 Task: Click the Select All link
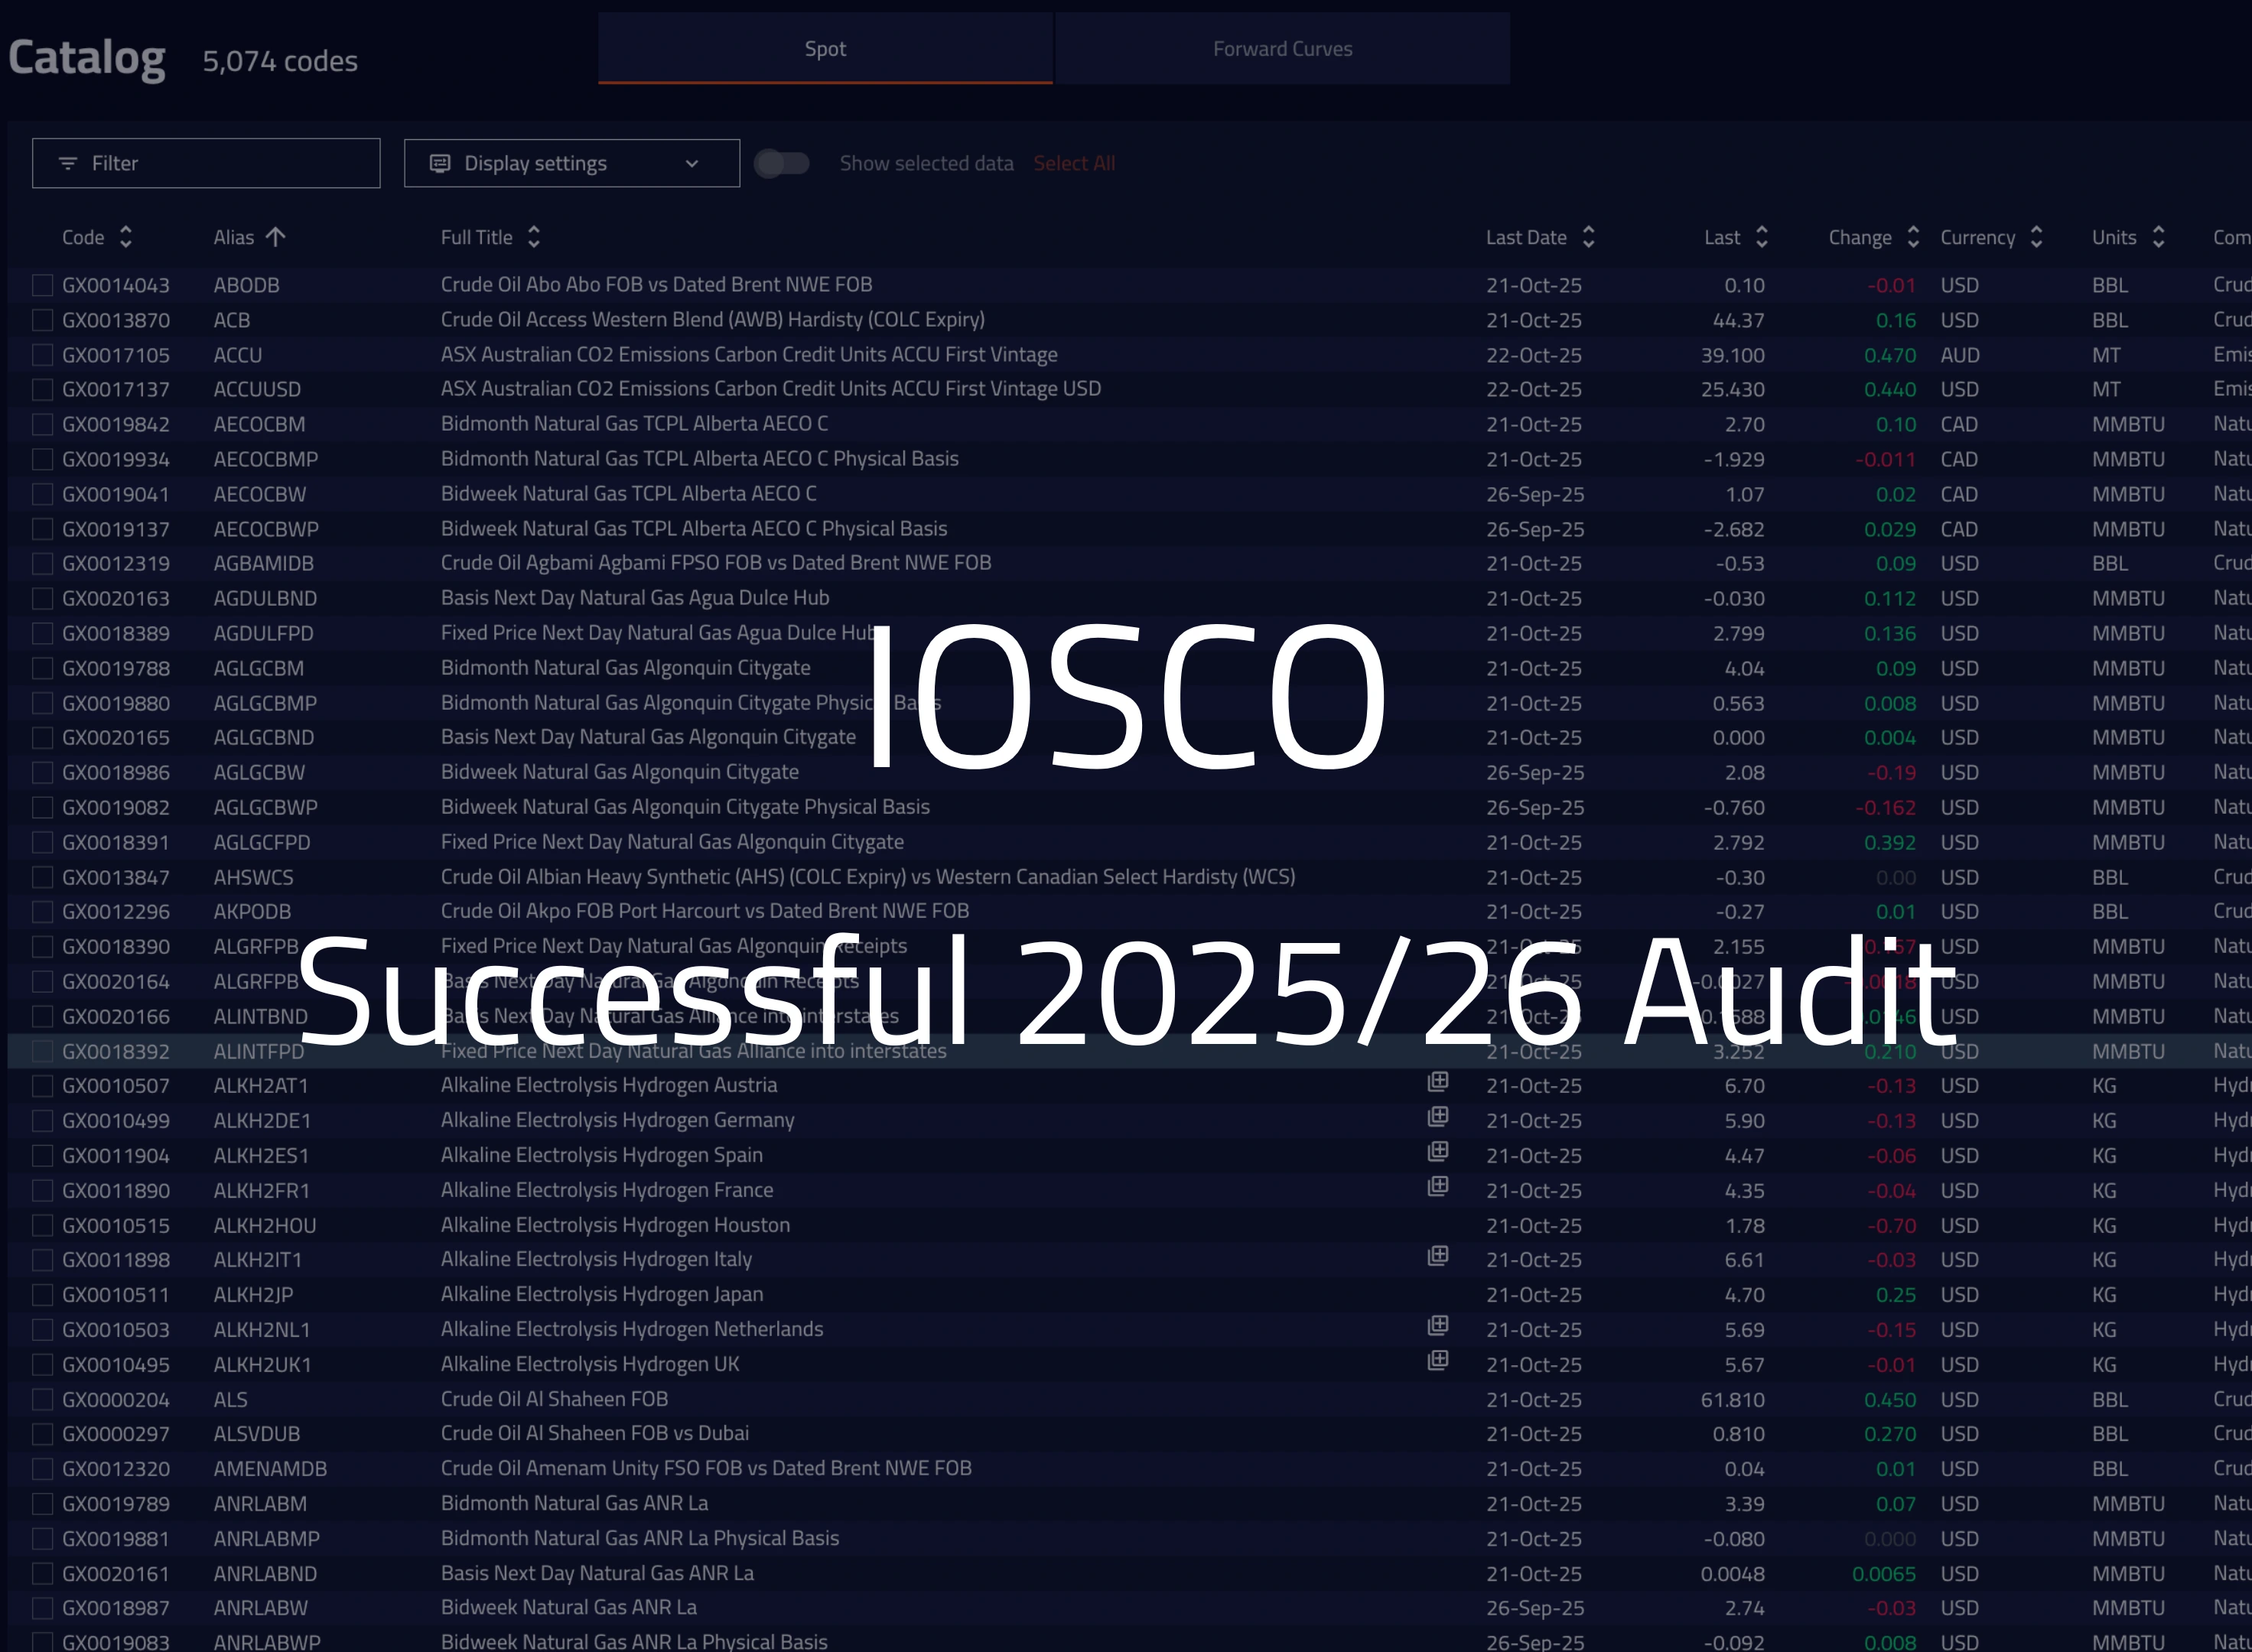point(1073,163)
